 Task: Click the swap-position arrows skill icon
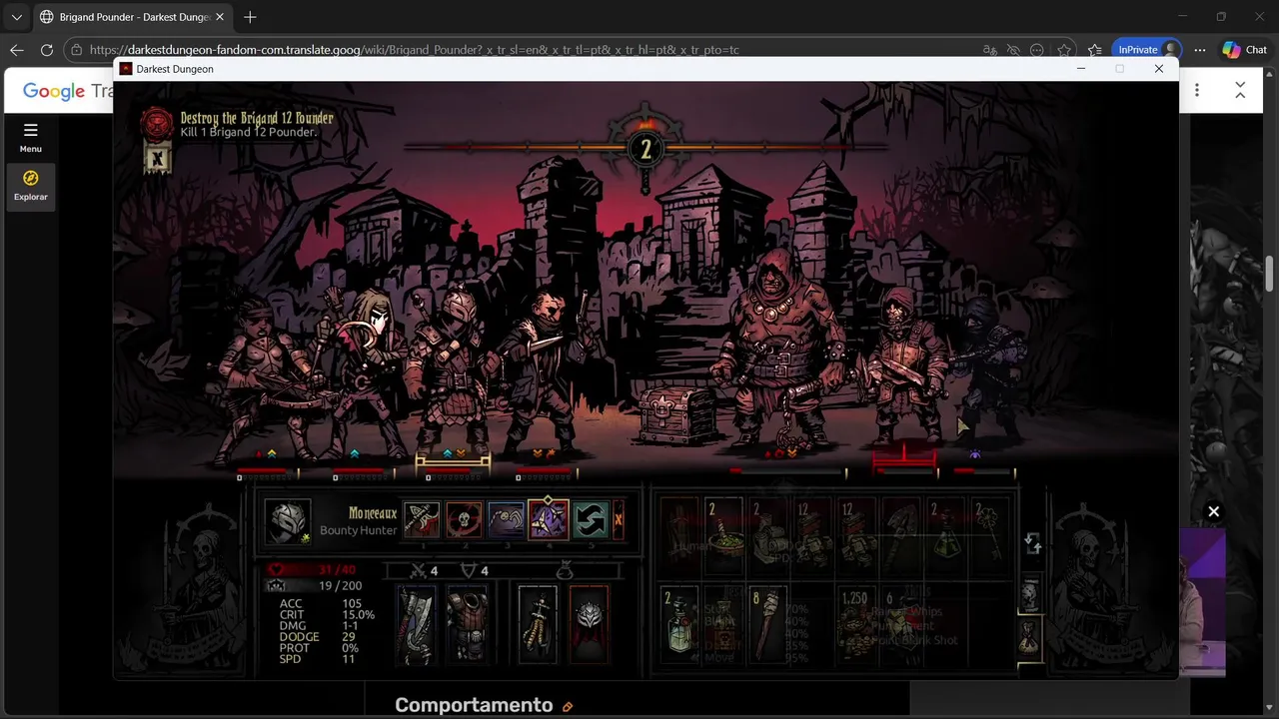[591, 520]
